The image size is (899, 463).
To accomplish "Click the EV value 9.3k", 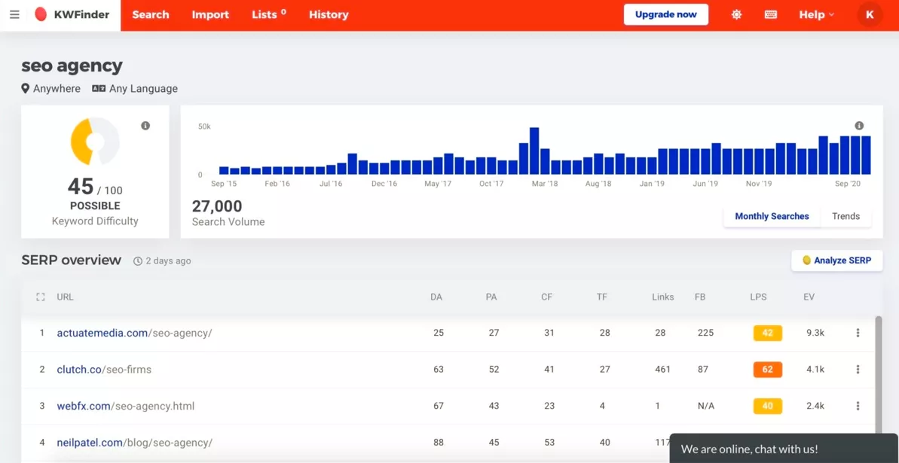I will pos(815,333).
